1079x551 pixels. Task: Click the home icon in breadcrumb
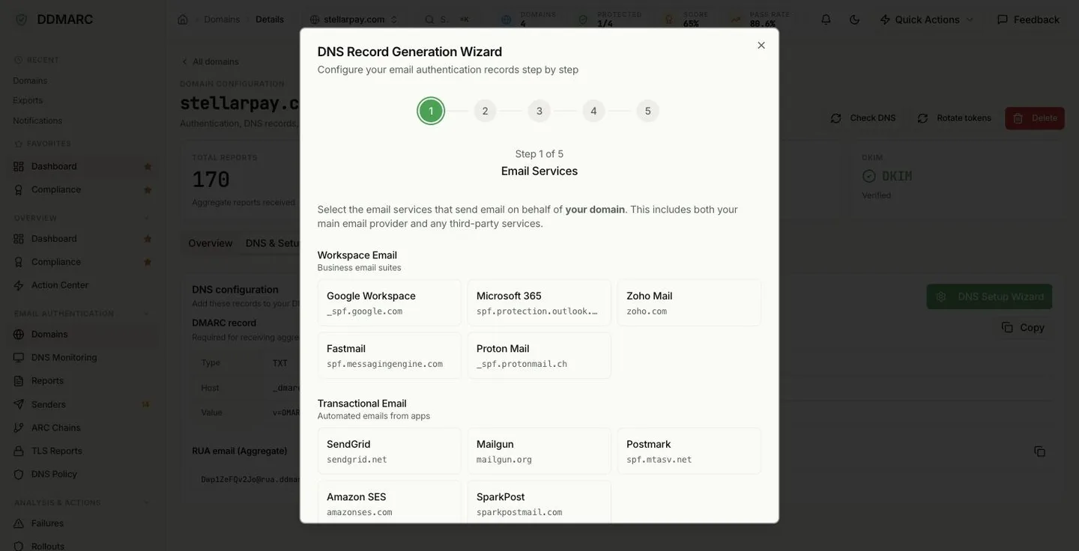[183, 19]
